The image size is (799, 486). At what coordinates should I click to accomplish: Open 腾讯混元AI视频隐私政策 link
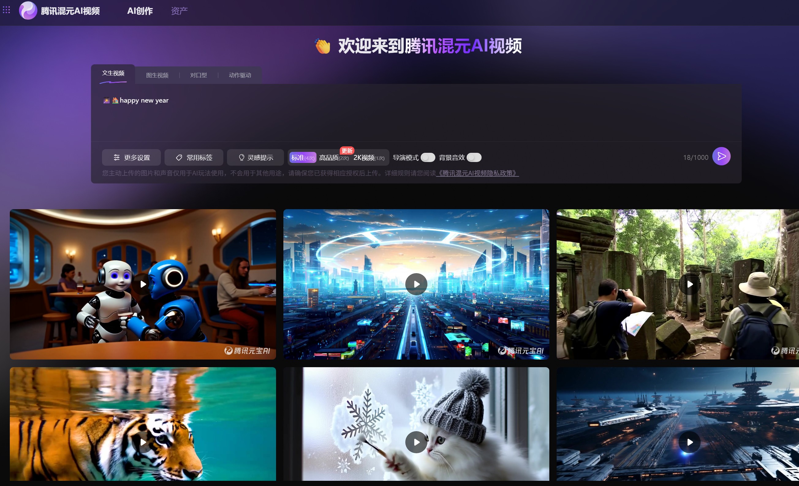pyautogui.click(x=477, y=173)
